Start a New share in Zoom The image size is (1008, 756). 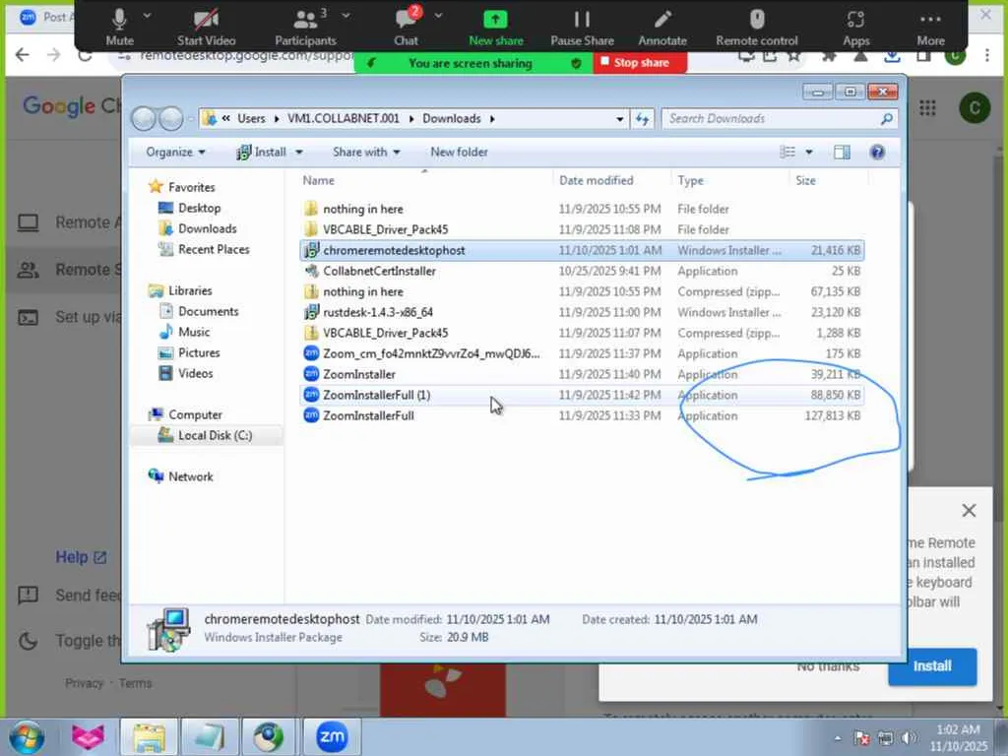496,28
